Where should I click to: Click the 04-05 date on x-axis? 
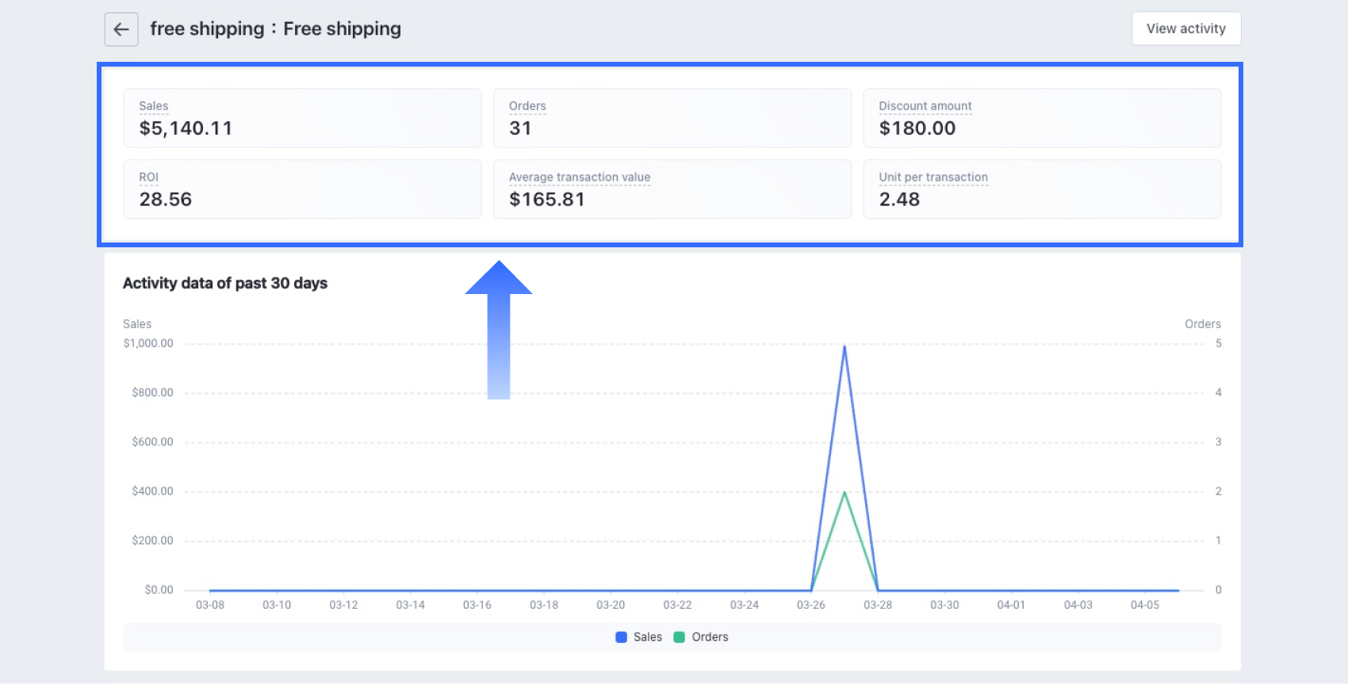point(1144,605)
